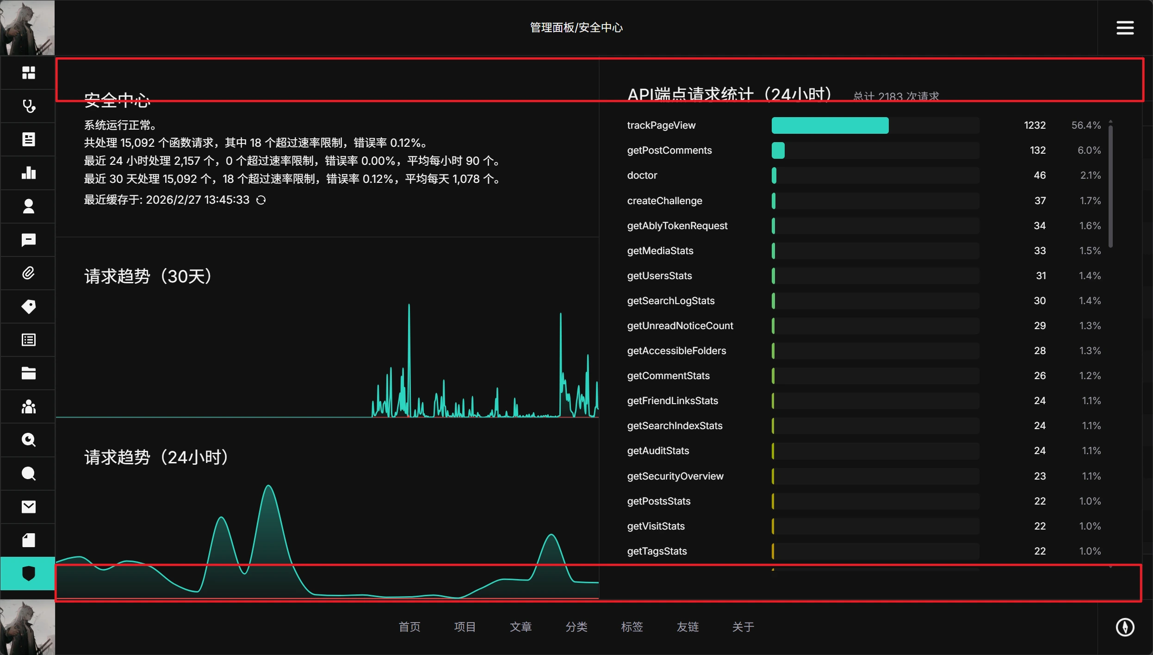Click the API endpoint list scrollbar
The image size is (1153, 655).
[1110, 185]
